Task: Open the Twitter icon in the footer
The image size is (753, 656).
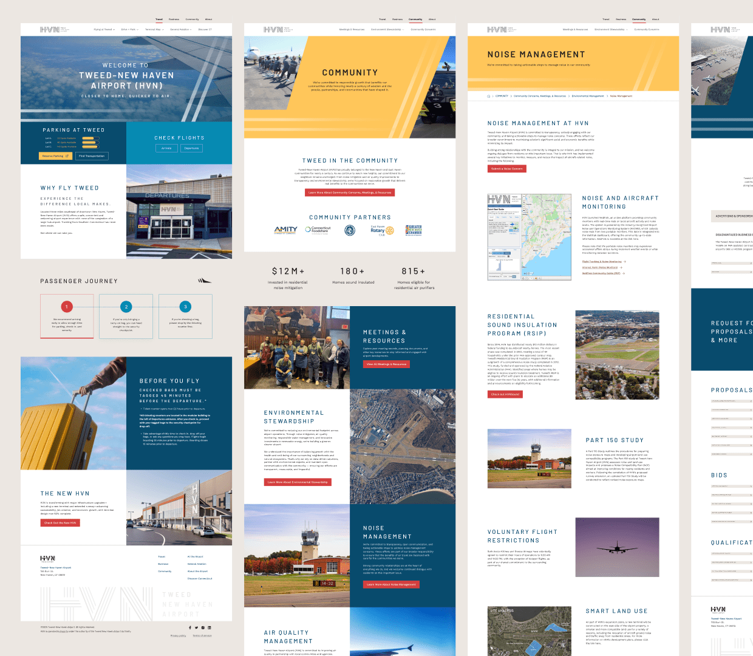Action: (196, 627)
